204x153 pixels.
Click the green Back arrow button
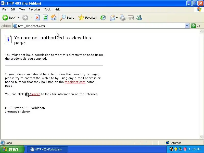click(5, 18)
